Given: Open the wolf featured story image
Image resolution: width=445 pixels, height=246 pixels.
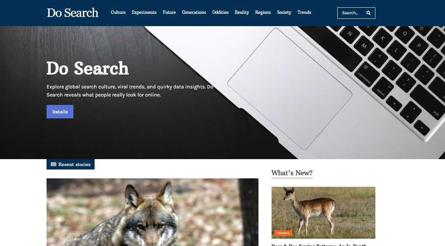Looking at the screenshot, I should 152,212.
